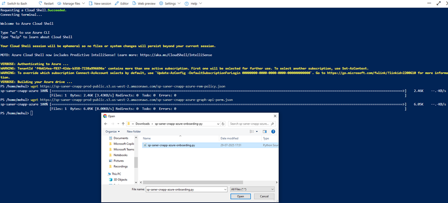Screen dimensions: 448x203
Task: Go forward in the Open dialog
Action: click(112, 124)
